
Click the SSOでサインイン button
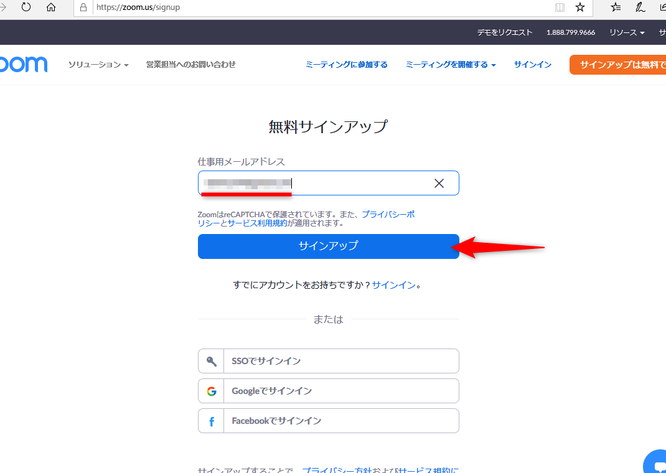328,361
